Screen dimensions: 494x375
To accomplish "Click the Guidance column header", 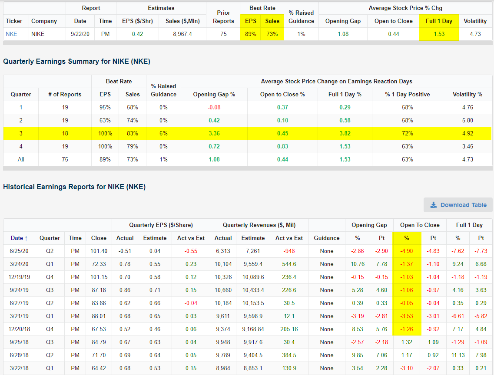I will (x=327, y=238).
